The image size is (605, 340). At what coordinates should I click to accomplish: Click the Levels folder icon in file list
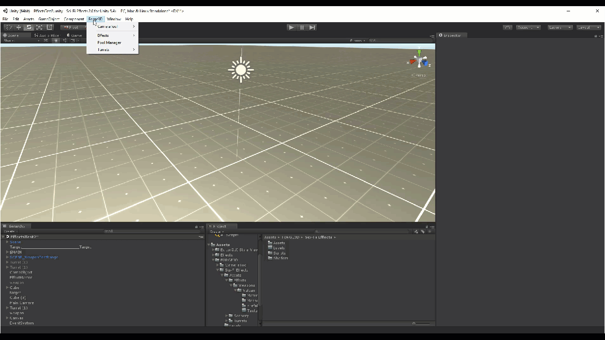point(270,248)
